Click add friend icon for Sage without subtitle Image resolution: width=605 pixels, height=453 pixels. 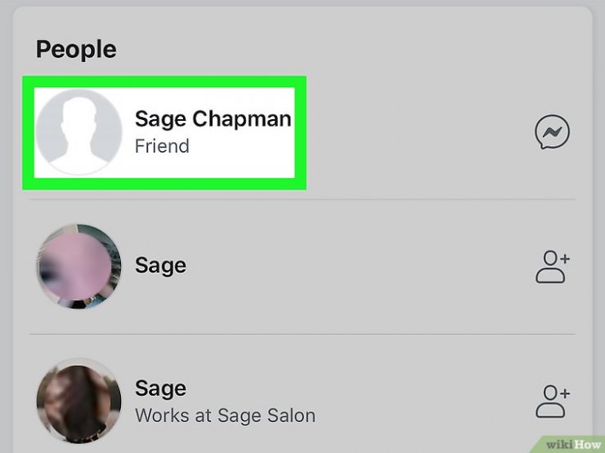click(x=553, y=267)
